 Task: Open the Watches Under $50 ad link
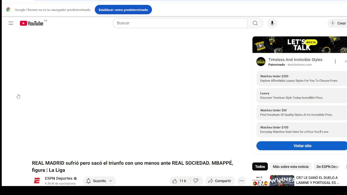click(x=302, y=112)
